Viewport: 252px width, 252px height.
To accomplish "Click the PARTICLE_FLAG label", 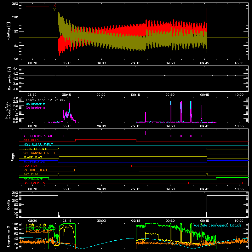I will coord(35,170).
